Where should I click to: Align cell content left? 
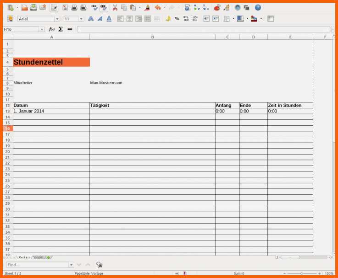tap(121, 19)
